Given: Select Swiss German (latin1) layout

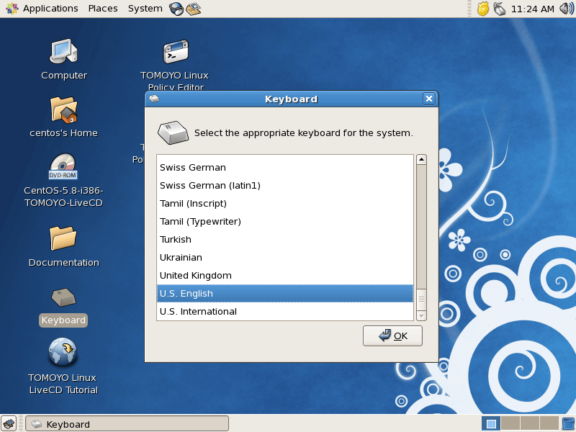Looking at the screenshot, I should point(285,186).
